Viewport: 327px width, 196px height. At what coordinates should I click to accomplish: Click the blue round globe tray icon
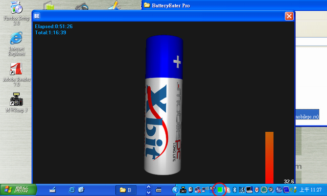[279, 190]
